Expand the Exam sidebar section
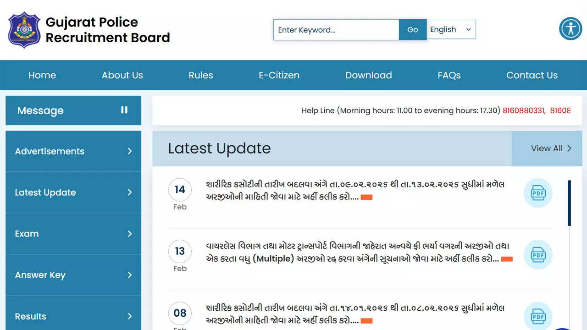 [x=73, y=234]
